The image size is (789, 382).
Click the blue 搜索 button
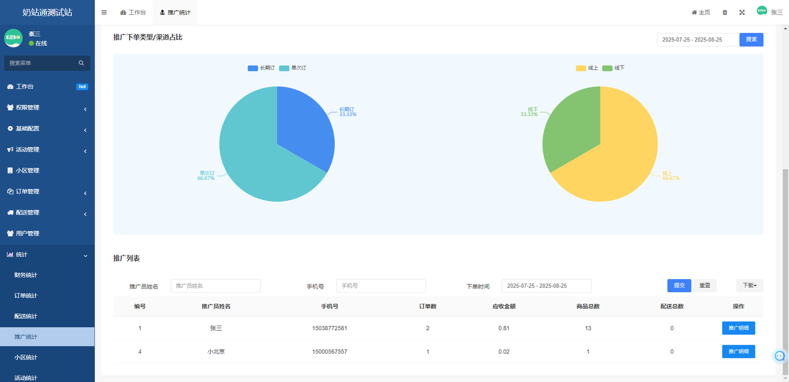(751, 39)
